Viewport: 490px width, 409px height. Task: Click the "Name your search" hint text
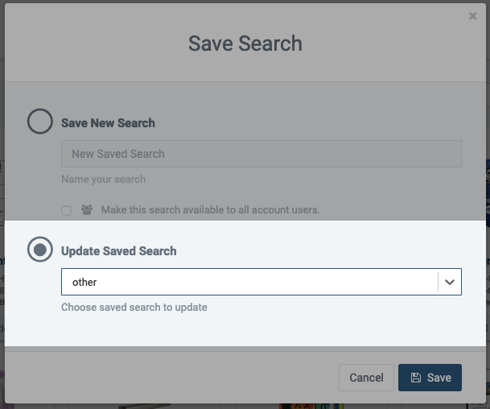[104, 180]
